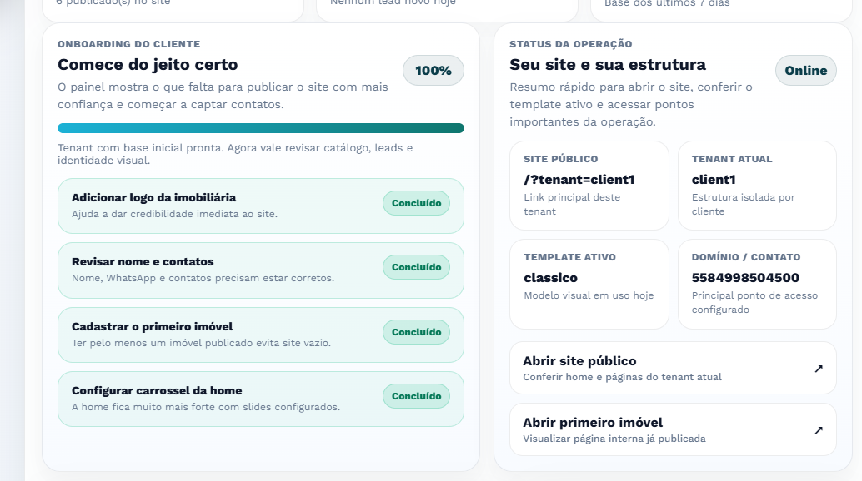The image size is (862, 481).
Task: Click the 100% onboarding progress badge
Action: 432,71
